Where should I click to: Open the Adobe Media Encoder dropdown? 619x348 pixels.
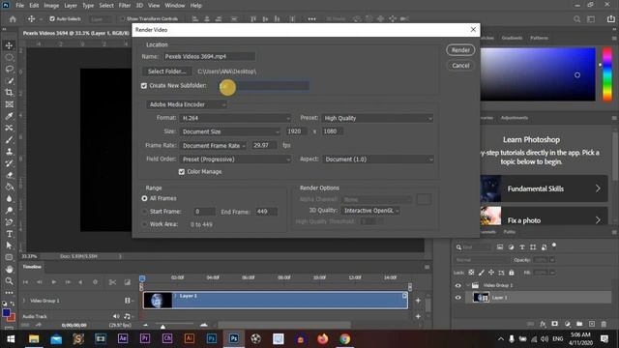[187, 104]
